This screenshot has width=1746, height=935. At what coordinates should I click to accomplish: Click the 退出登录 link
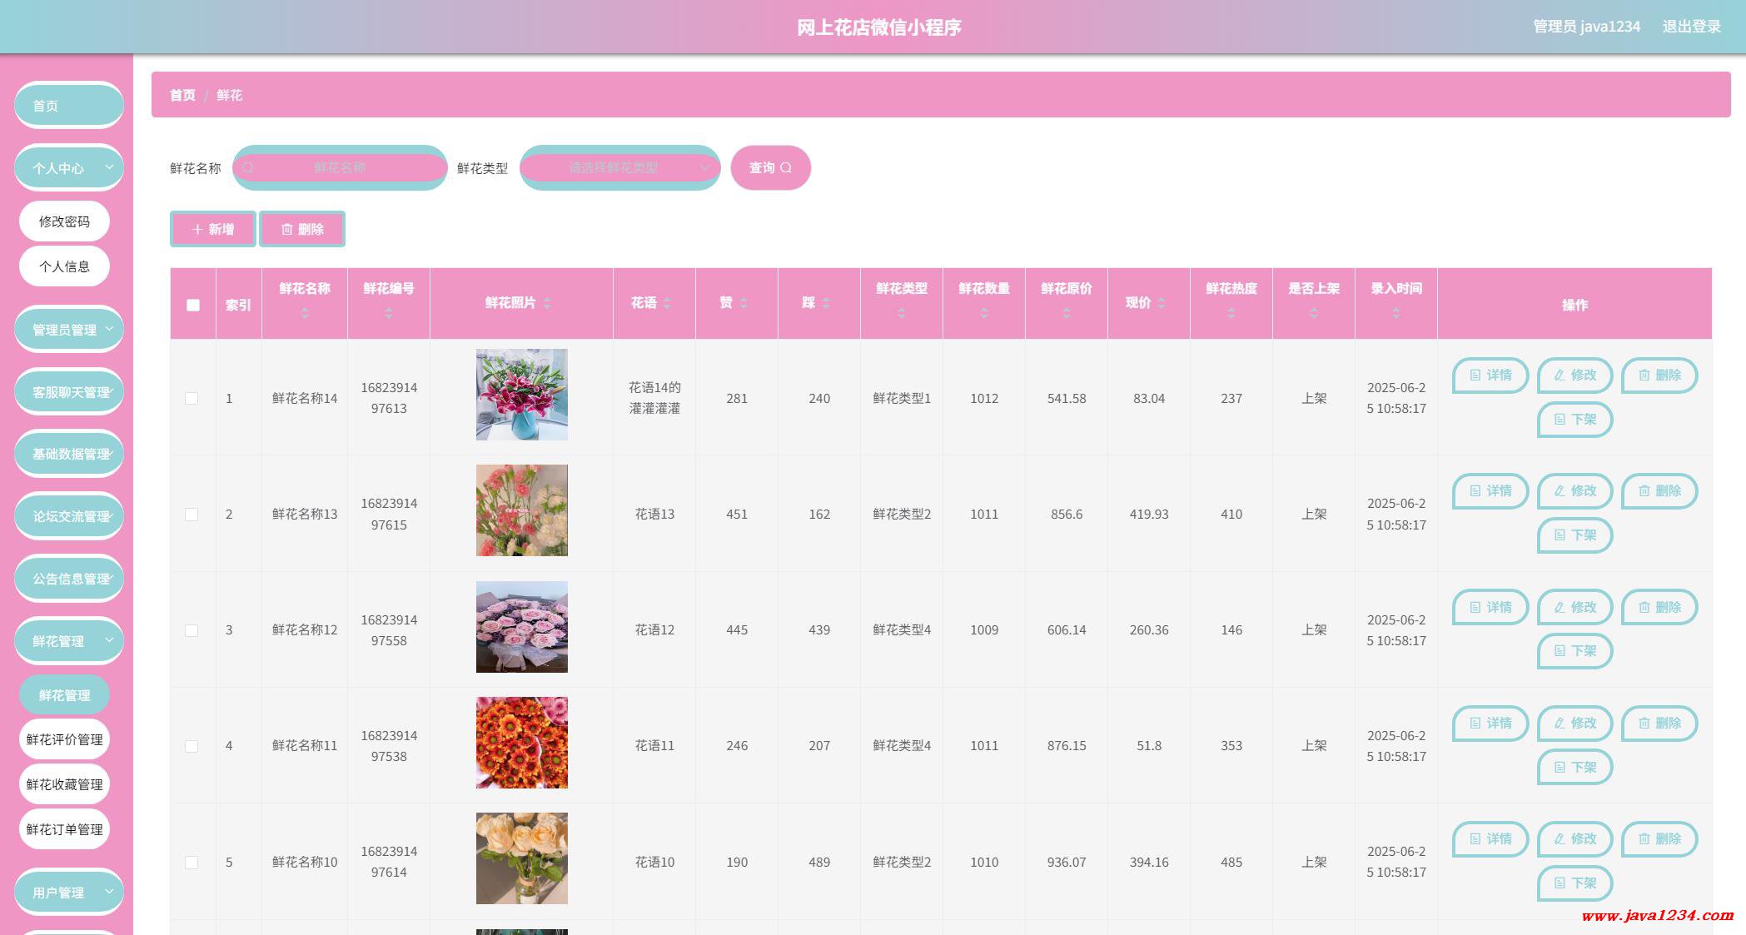point(1691,27)
